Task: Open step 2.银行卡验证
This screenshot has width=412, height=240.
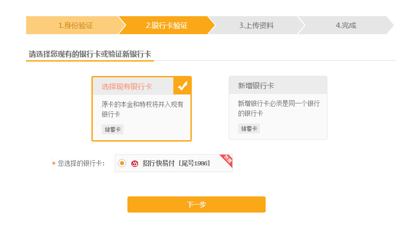Action: (167, 25)
